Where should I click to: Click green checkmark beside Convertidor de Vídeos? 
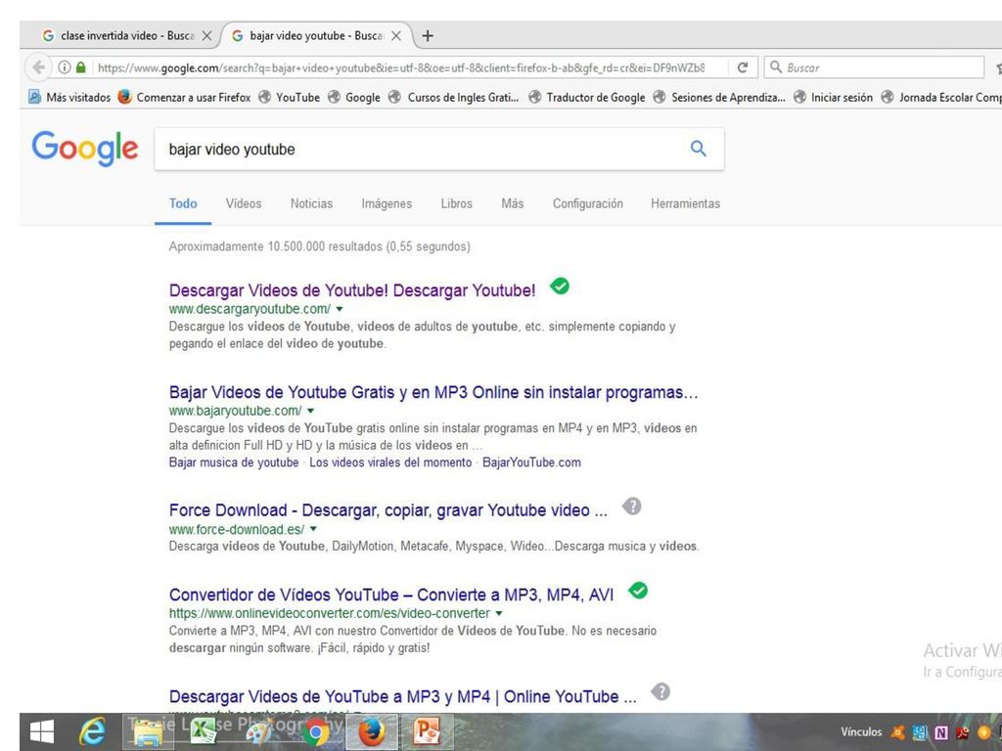tap(638, 591)
